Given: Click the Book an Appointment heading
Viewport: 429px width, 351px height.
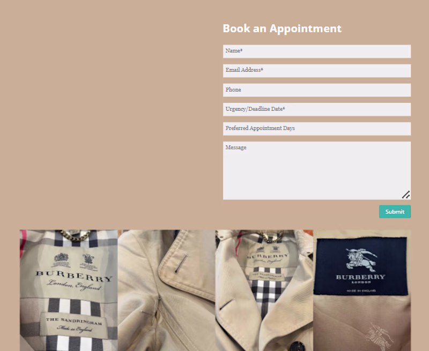Looking at the screenshot, I should 282,28.
